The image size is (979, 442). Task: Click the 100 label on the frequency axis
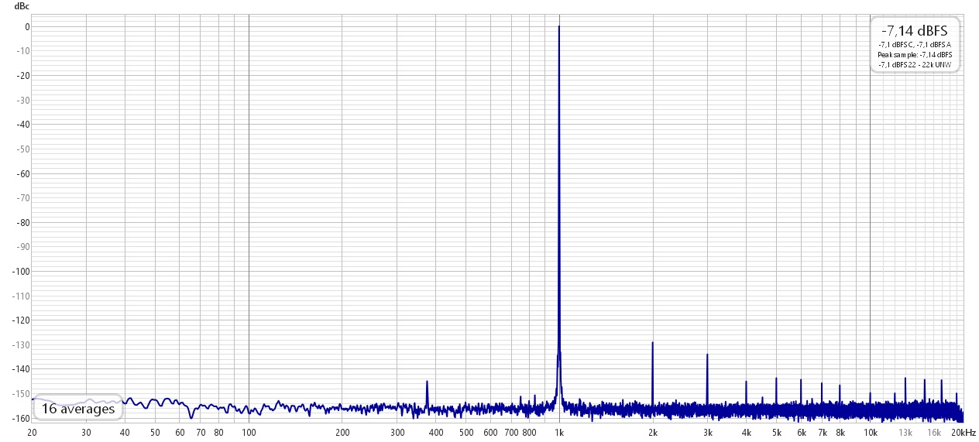(249, 433)
